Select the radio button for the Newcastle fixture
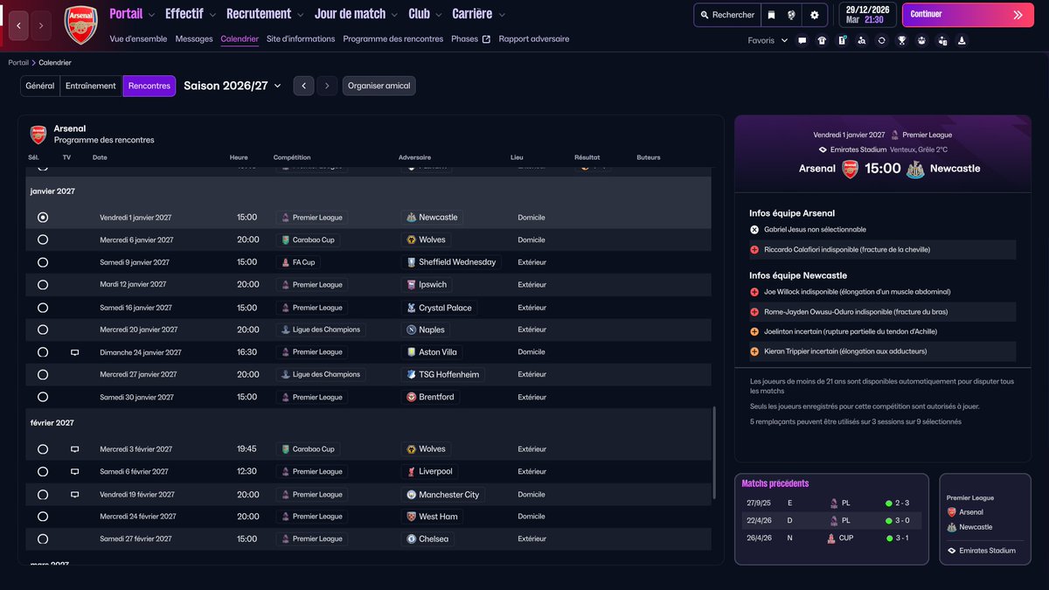The height and width of the screenshot is (590, 1049). pyautogui.click(x=43, y=217)
